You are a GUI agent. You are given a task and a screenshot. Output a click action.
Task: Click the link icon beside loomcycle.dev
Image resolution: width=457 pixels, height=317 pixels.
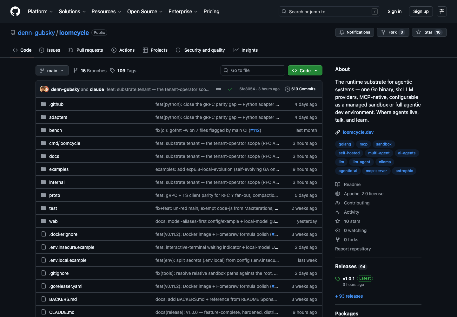[x=338, y=132]
